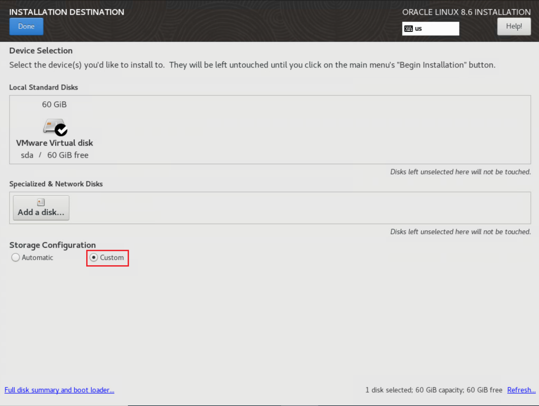
Task: Select the VMware Virtual disk icon
Action: pos(55,127)
